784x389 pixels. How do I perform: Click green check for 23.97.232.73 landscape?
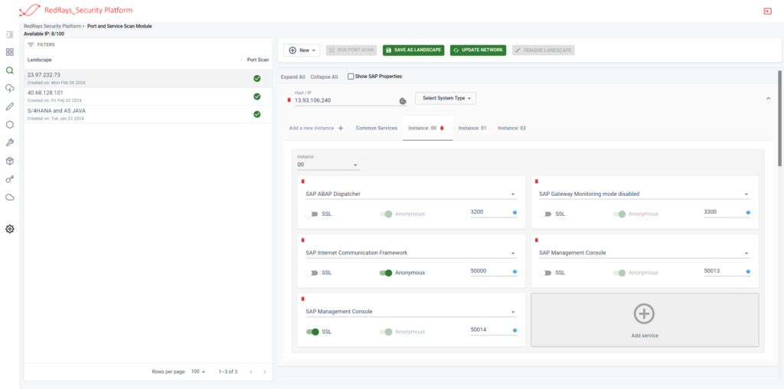(x=257, y=79)
